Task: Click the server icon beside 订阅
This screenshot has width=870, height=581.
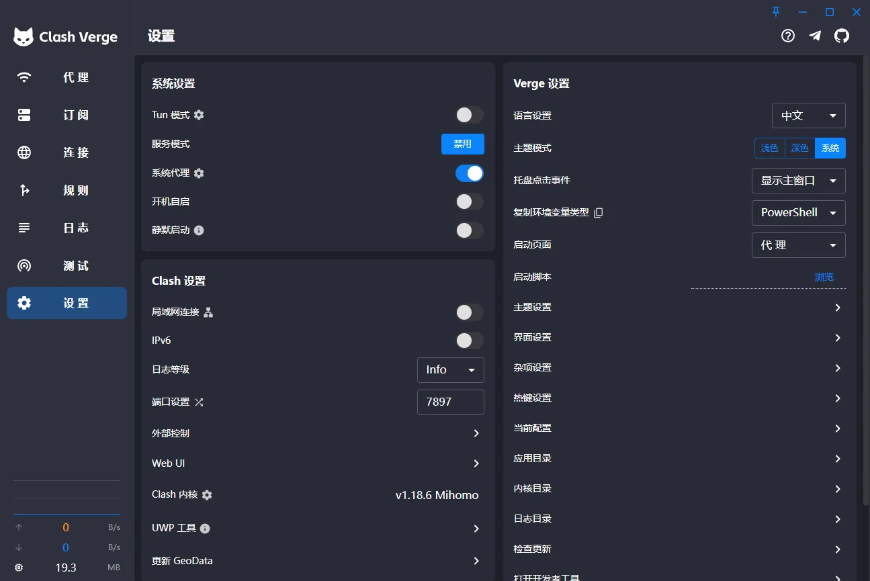Action: point(24,115)
